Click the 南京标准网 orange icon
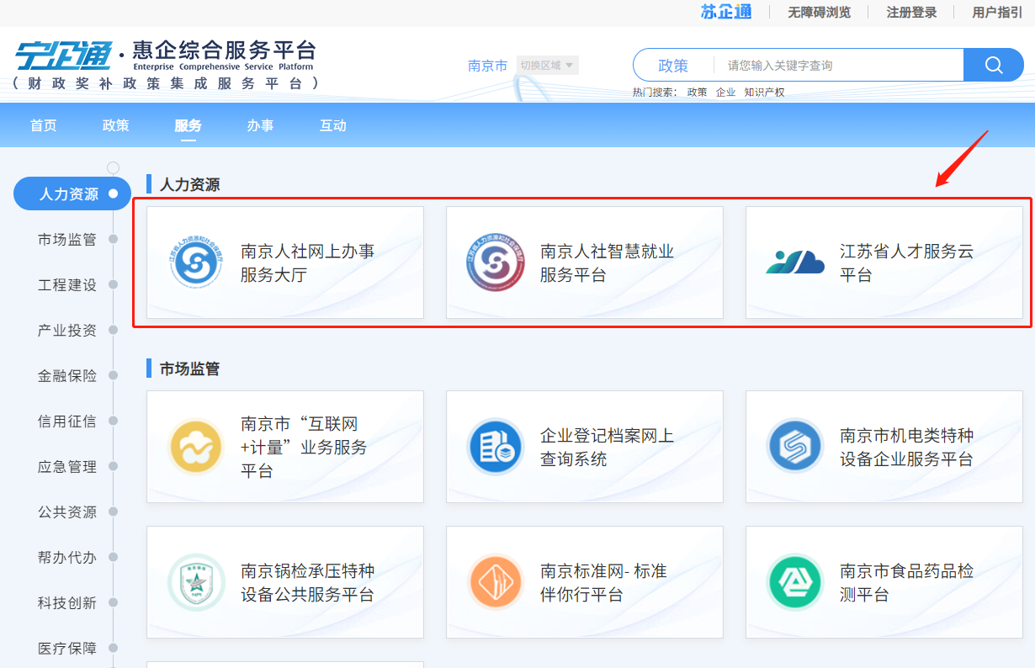The height and width of the screenshot is (668, 1035). coord(496,582)
